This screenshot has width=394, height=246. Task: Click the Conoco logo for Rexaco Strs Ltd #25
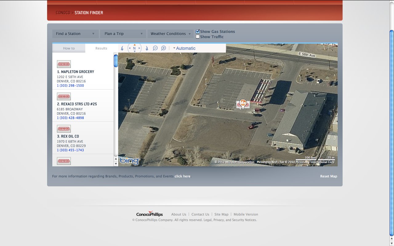tap(64, 96)
